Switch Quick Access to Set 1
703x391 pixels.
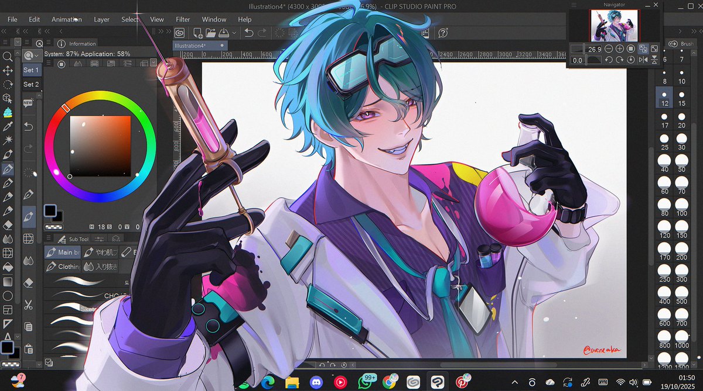pyautogui.click(x=31, y=70)
